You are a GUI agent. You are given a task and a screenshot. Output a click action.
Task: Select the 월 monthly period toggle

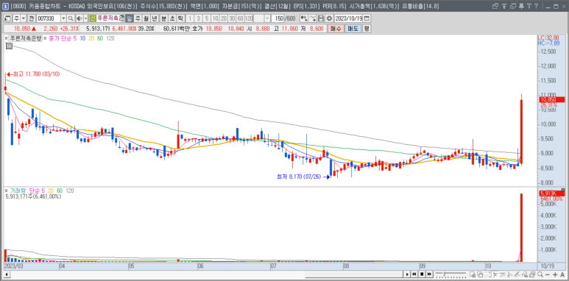[146, 18]
